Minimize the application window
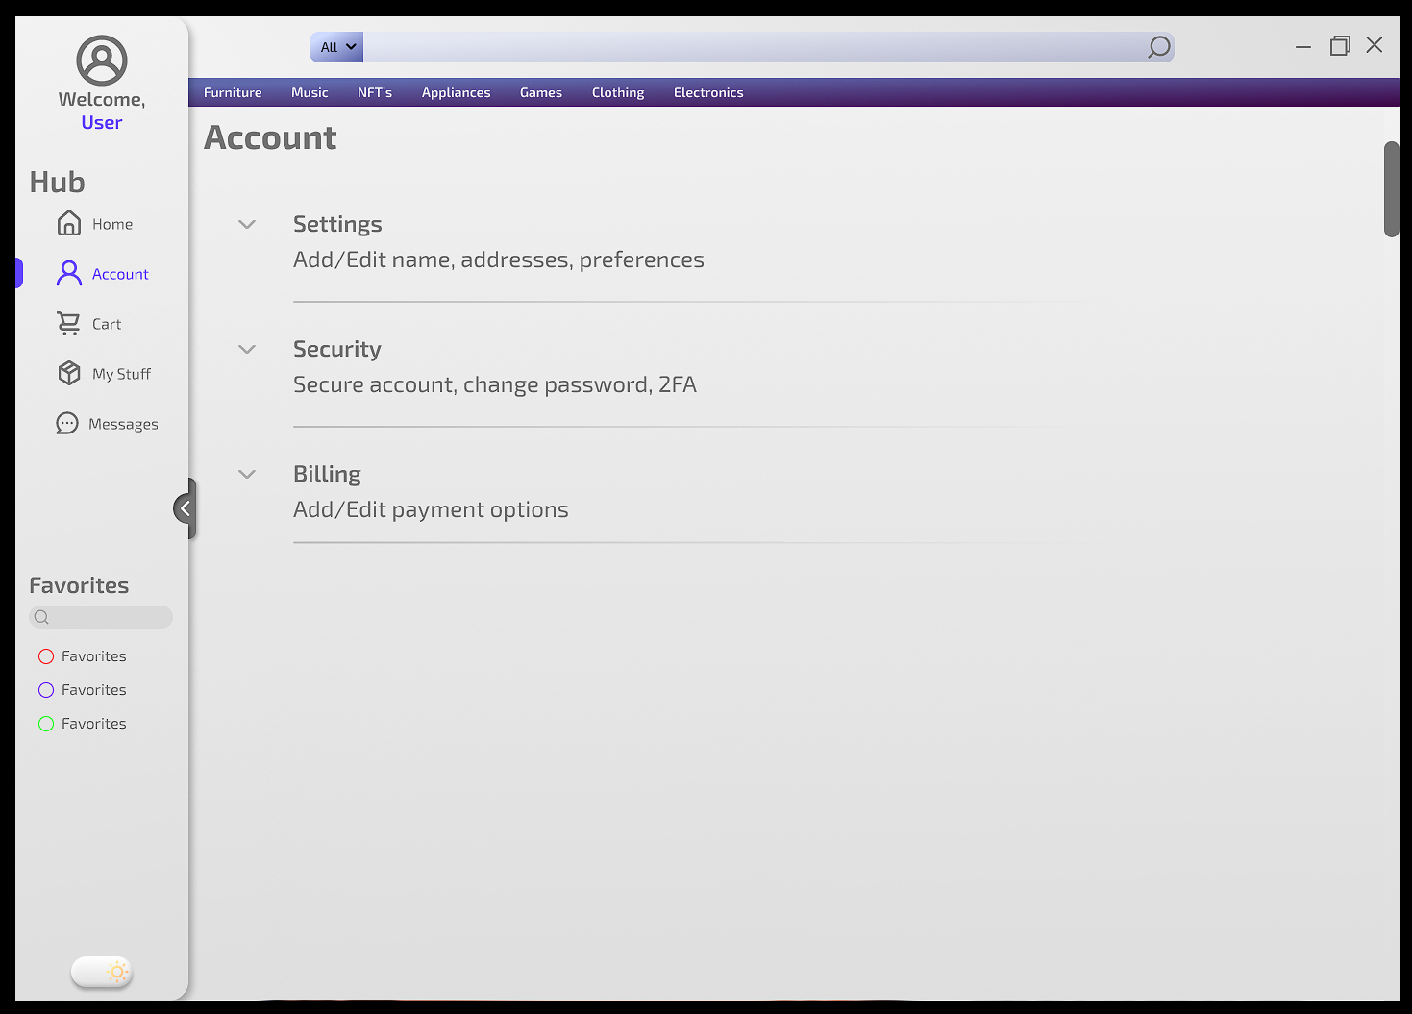Image resolution: width=1412 pixels, height=1014 pixels. (1303, 46)
